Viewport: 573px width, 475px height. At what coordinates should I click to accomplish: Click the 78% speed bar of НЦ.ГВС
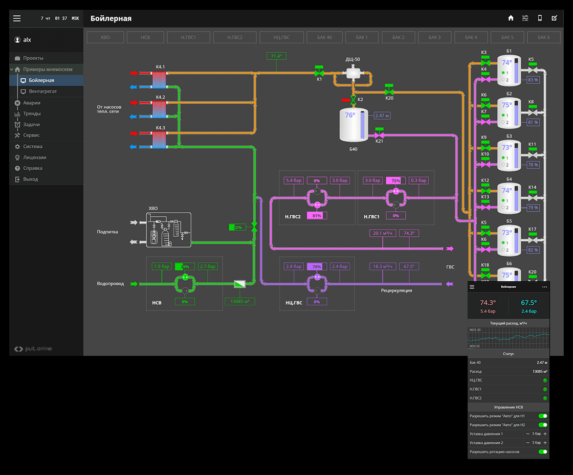[x=317, y=266]
